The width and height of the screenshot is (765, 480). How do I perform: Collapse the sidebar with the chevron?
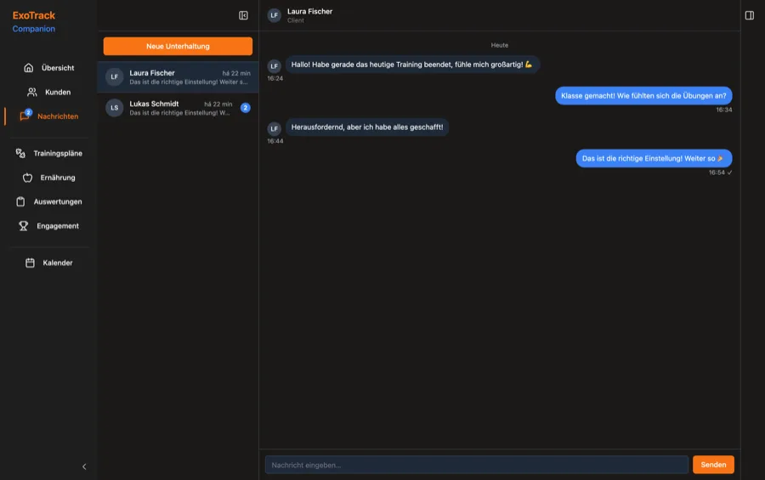(x=84, y=466)
